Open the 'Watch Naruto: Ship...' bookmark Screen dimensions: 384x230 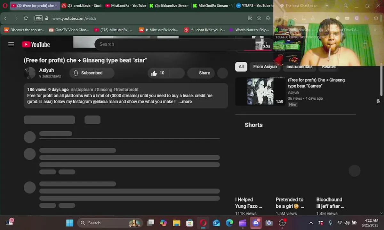(249, 30)
